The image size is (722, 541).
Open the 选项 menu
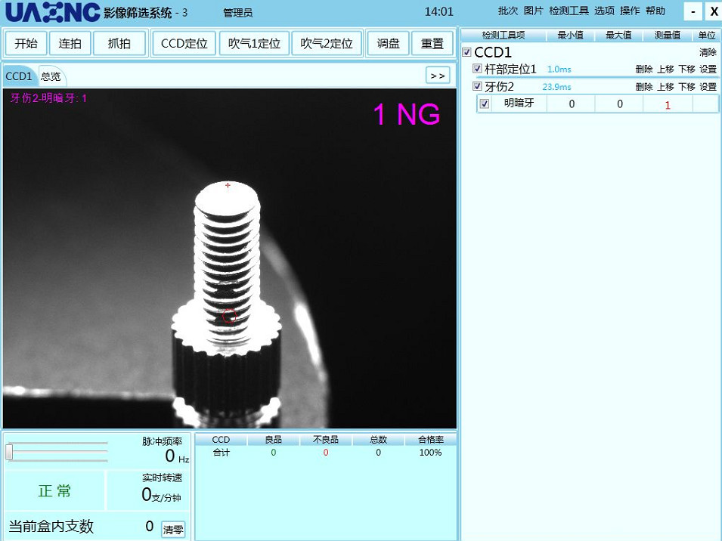coord(604,11)
